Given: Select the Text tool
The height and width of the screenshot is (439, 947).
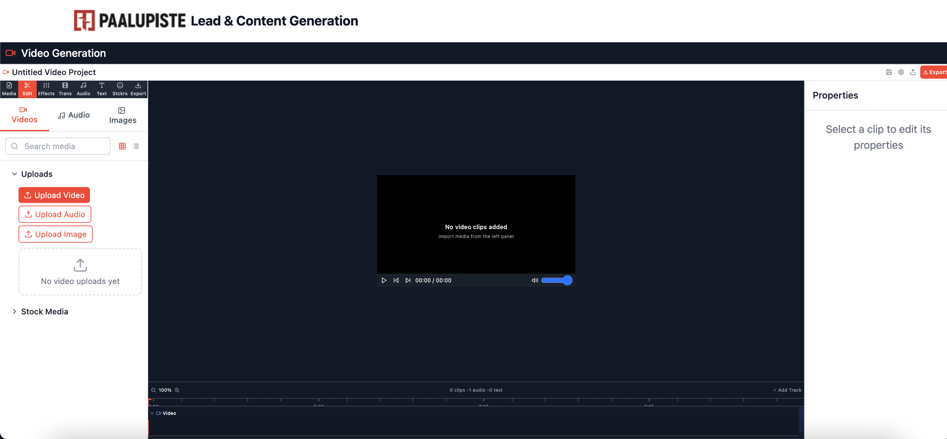Looking at the screenshot, I should 102,89.
